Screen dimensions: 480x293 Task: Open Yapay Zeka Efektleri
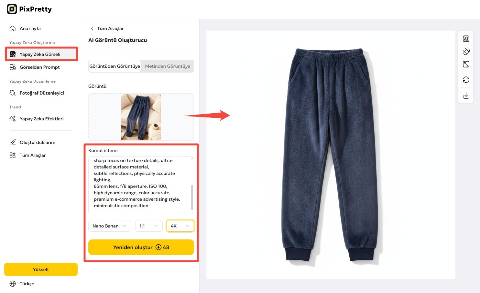tap(41, 119)
